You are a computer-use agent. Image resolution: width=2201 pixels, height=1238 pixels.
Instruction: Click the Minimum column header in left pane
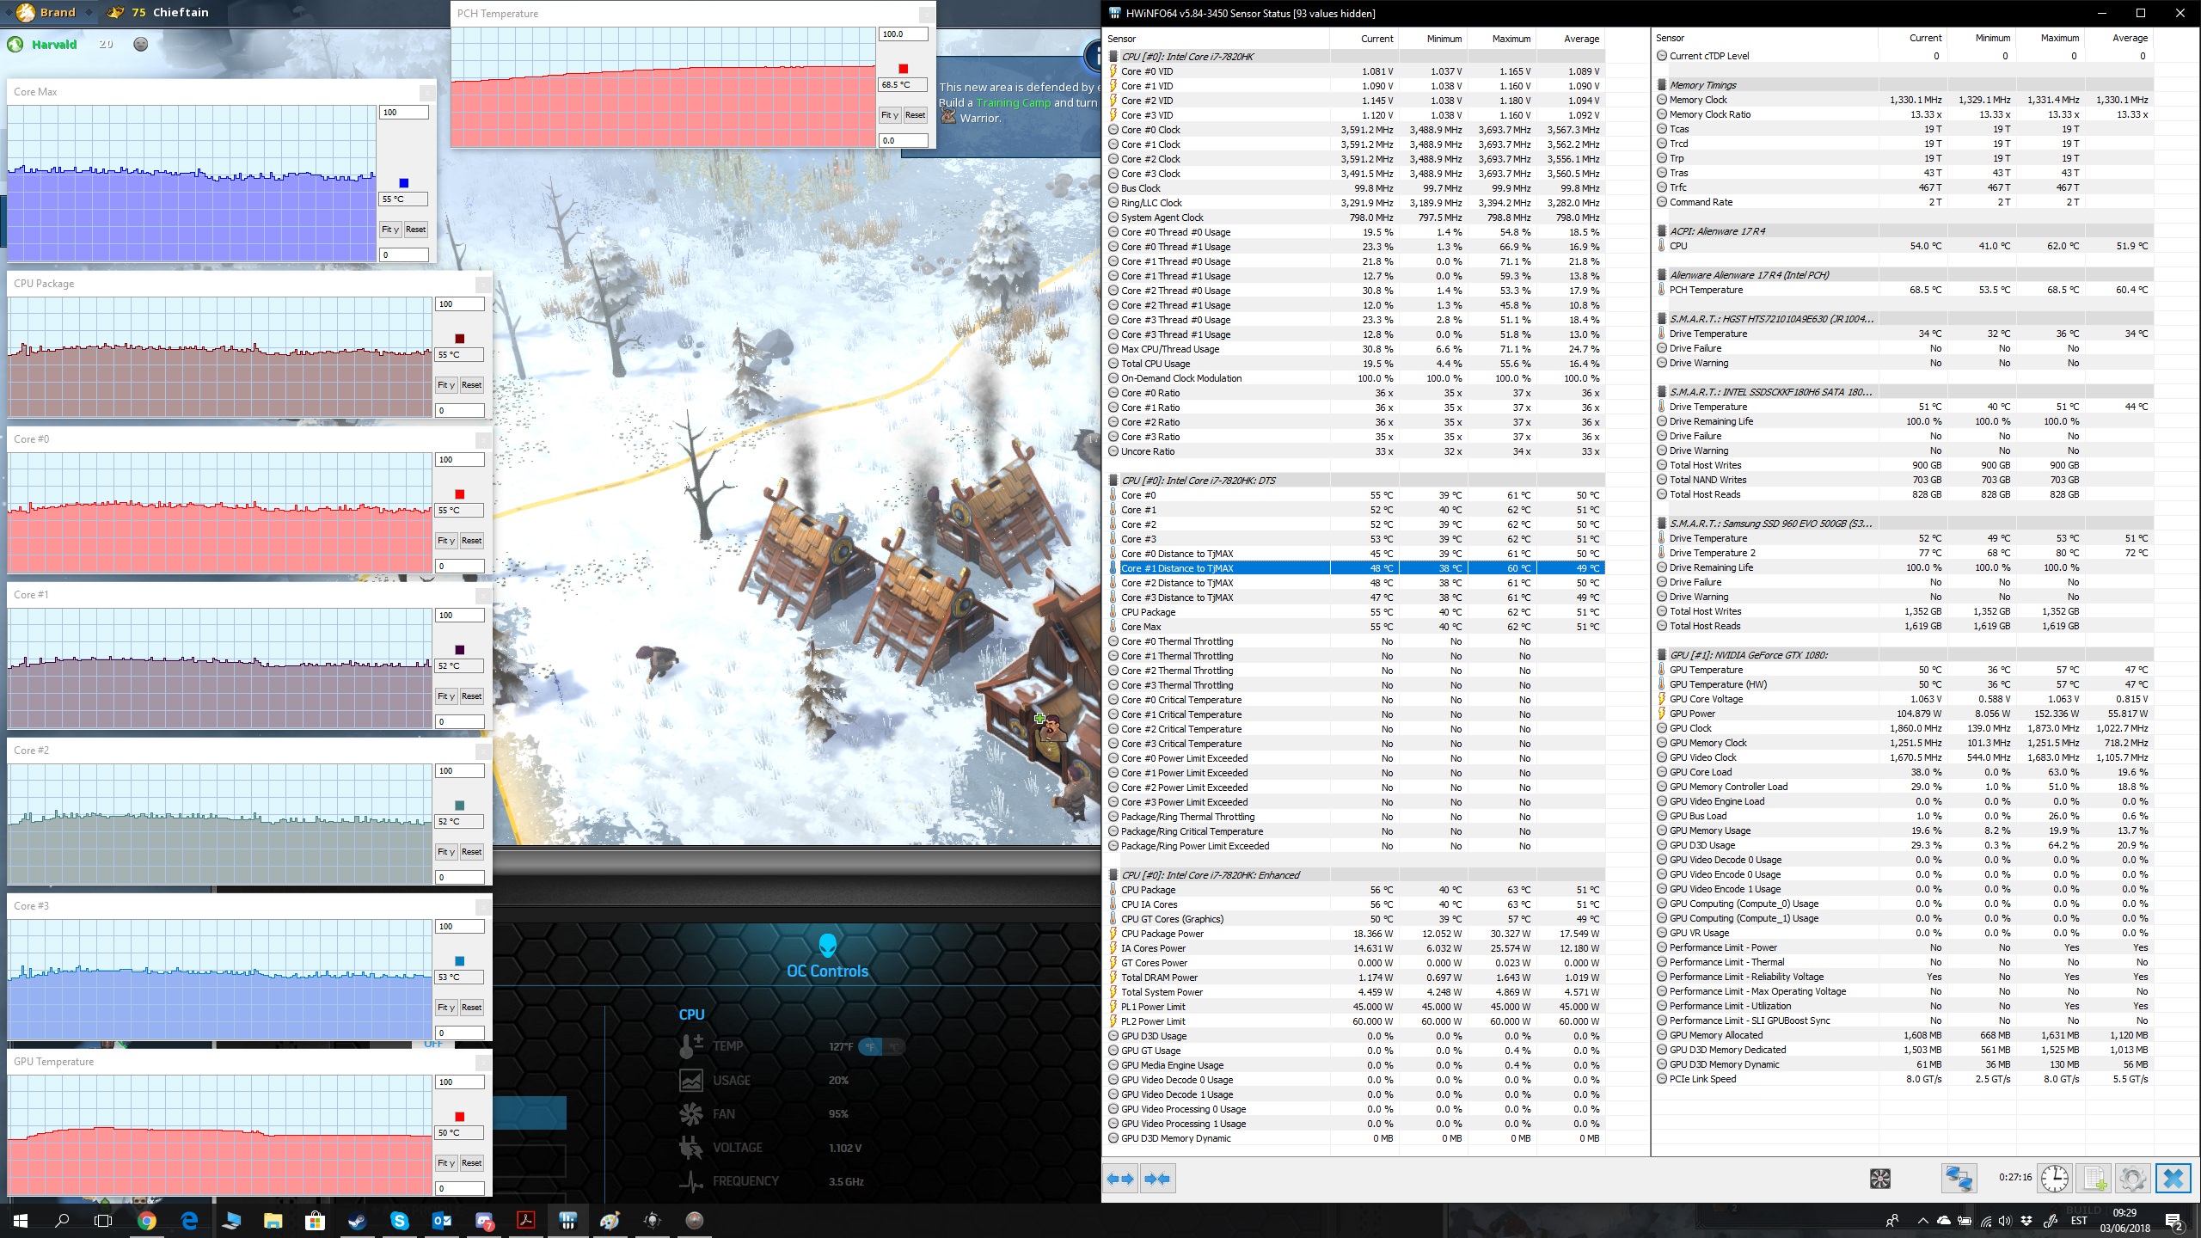pos(1444,39)
